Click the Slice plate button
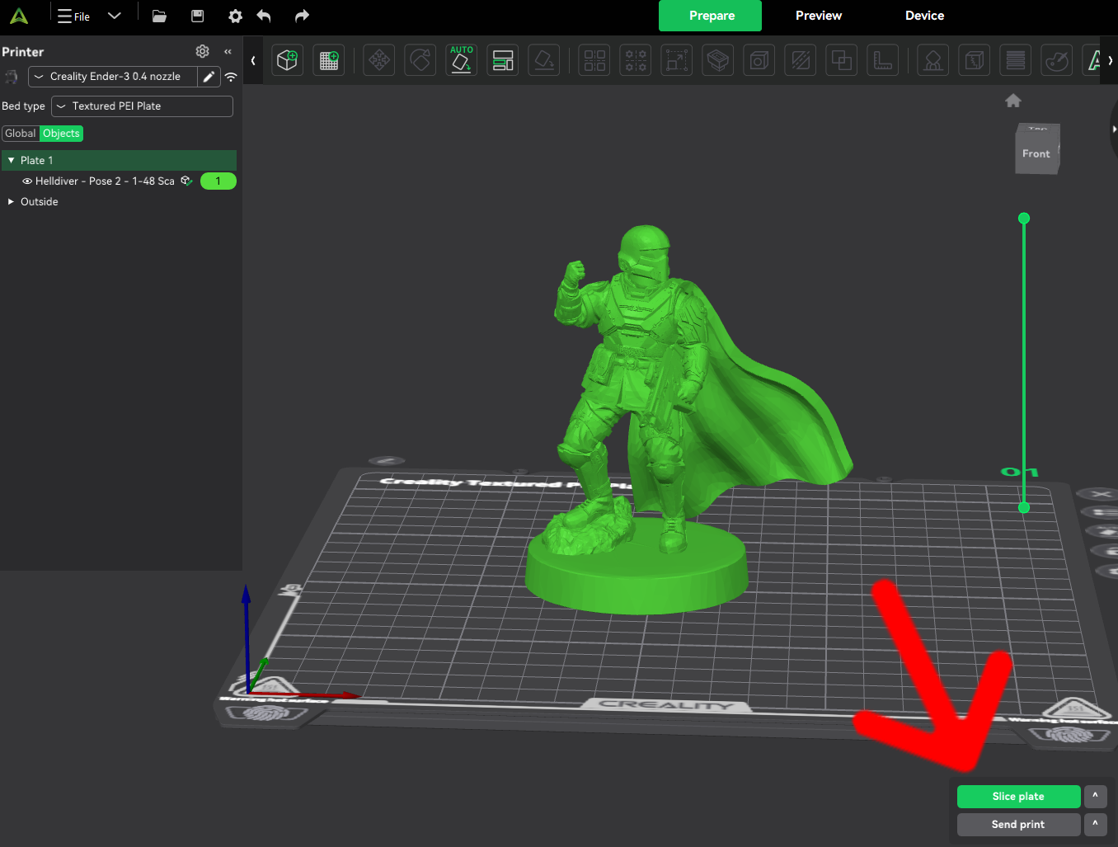This screenshot has width=1118, height=847. point(1018,797)
